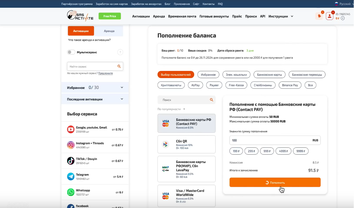Expand the Последние активации section
The image size is (354, 208).
coord(95,99)
